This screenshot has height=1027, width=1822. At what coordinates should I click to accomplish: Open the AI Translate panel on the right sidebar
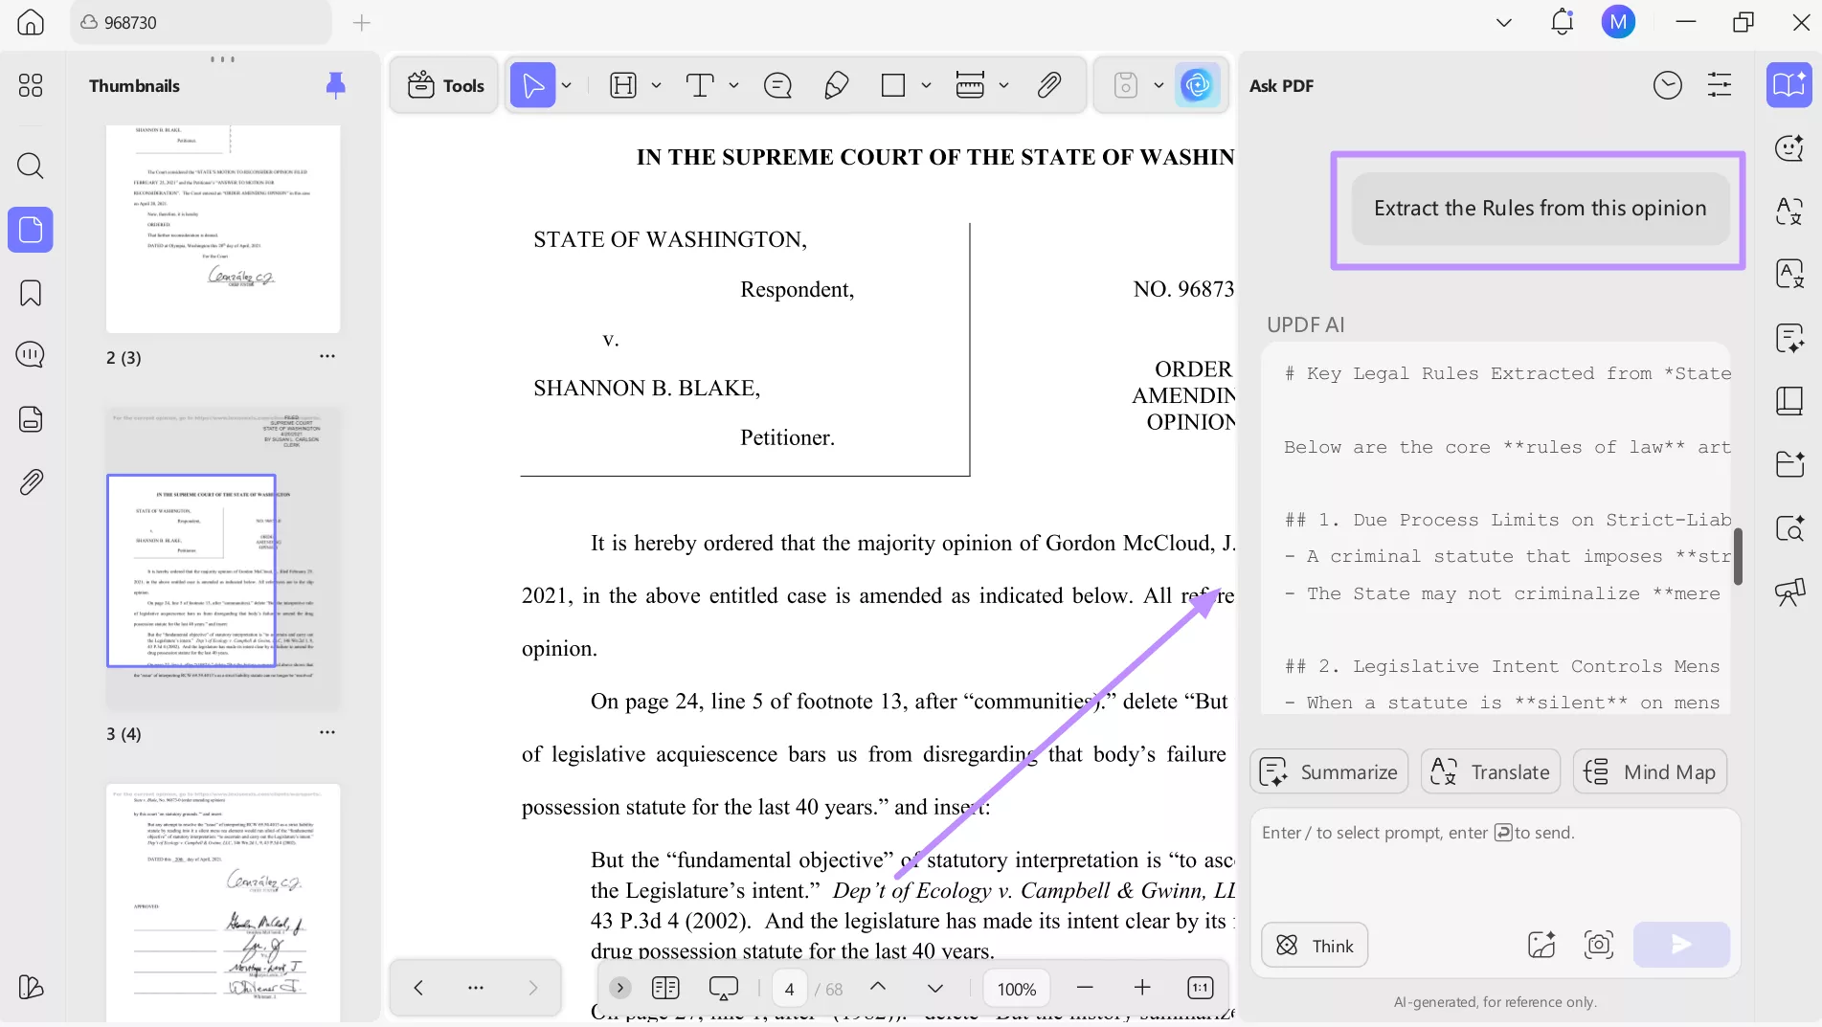pyautogui.click(x=1788, y=212)
